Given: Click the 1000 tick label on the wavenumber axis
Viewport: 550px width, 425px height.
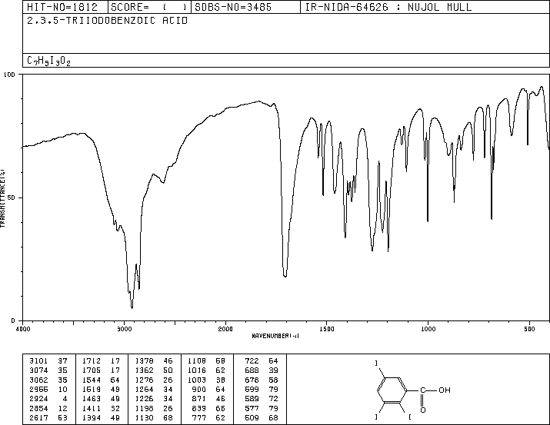Looking at the screenshot, I should pos(428,329).
